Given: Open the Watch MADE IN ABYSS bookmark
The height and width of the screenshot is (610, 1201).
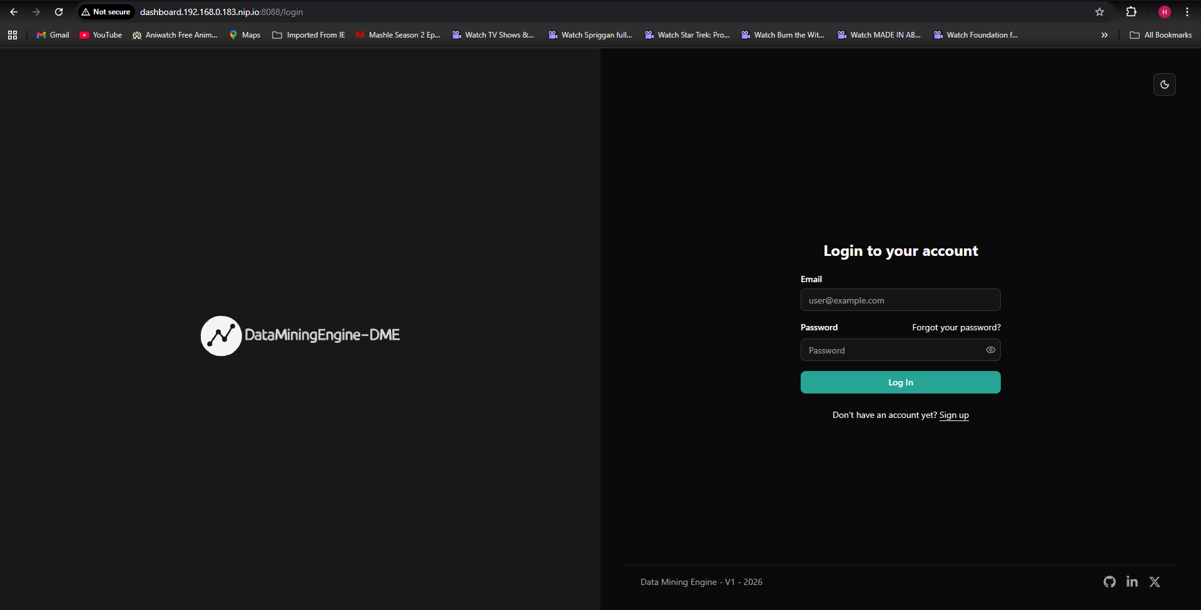Looking at the screenshot, I should pyautogui.click(x=879, y=35).
